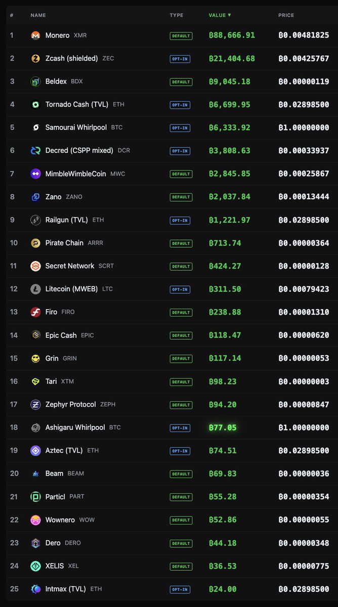Click the ZEPH ticker symbol
This screenshot has height=607, width=338.
point(108,405)
